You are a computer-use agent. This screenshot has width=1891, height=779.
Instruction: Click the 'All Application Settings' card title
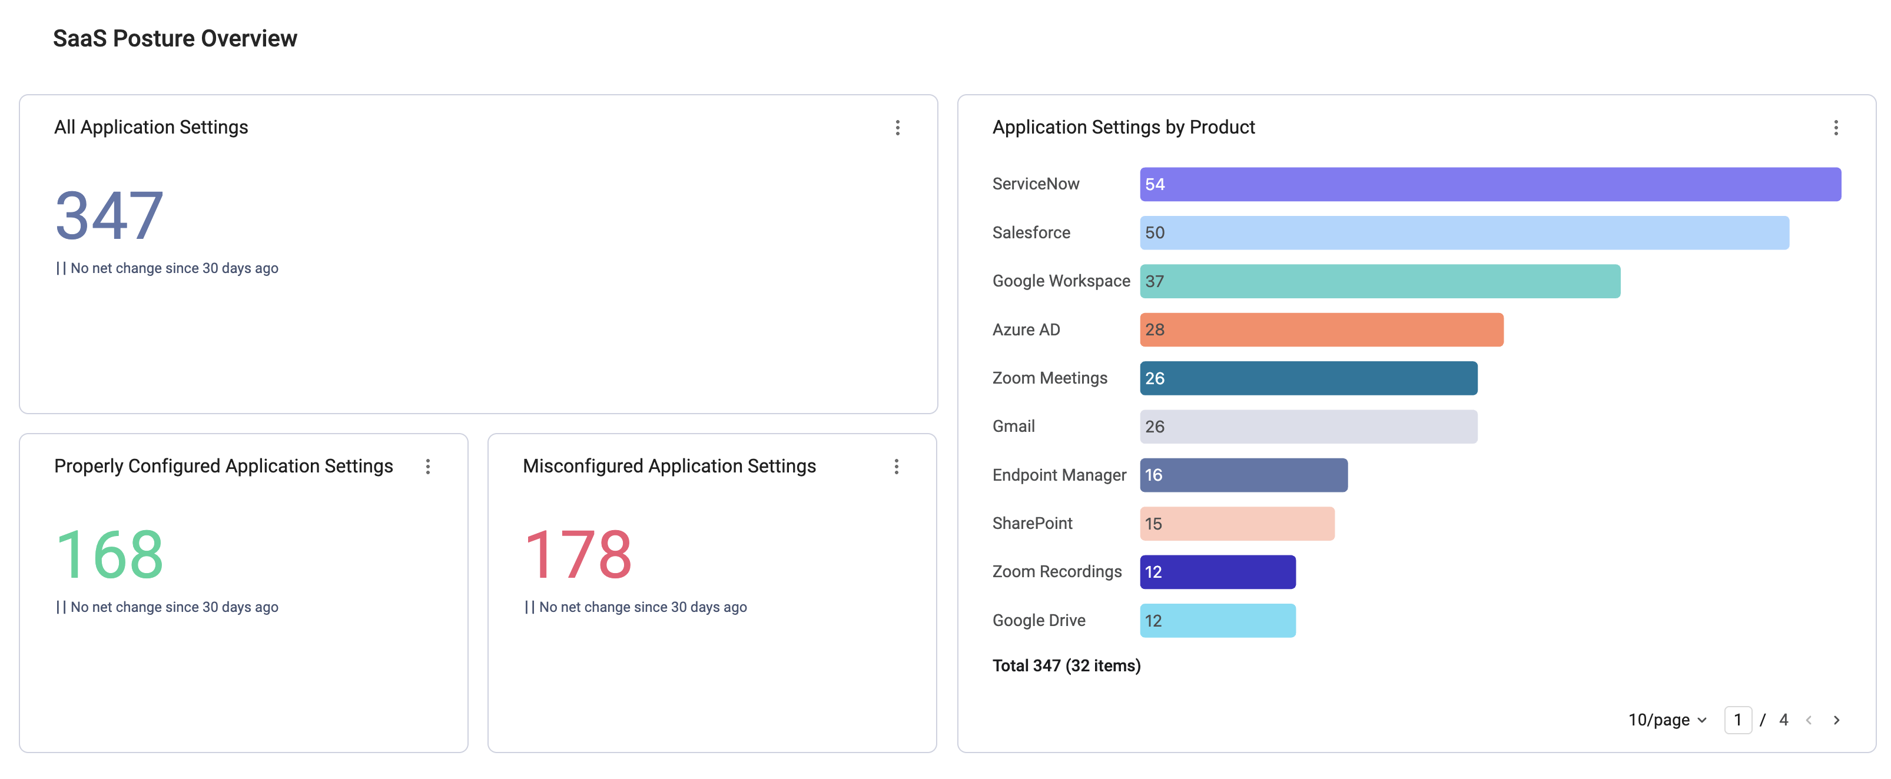151,127
